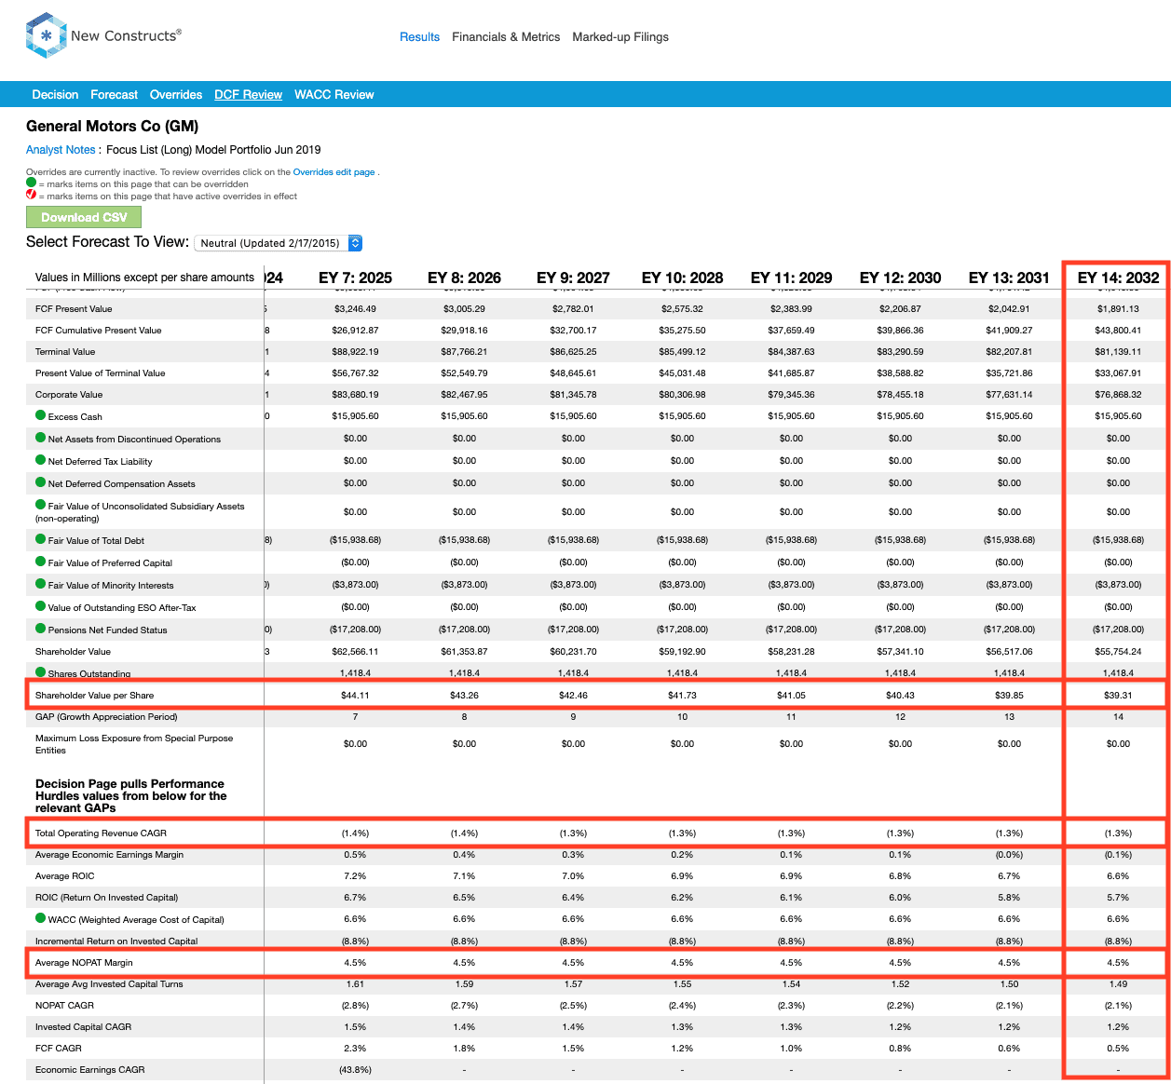Click green dot beside Value of Outstanding ESO After-Tax

click(41, 606)
